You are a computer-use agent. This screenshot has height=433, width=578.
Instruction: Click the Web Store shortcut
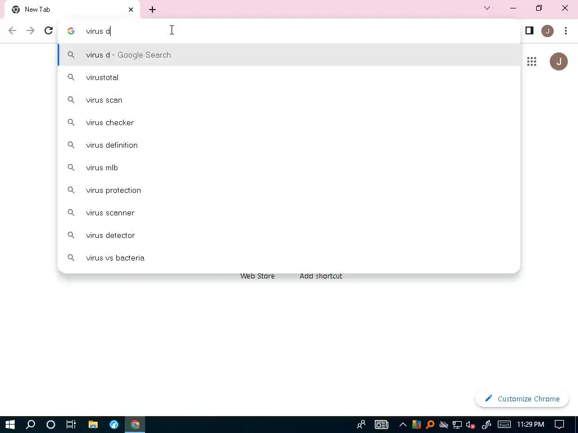coord(257,276)
